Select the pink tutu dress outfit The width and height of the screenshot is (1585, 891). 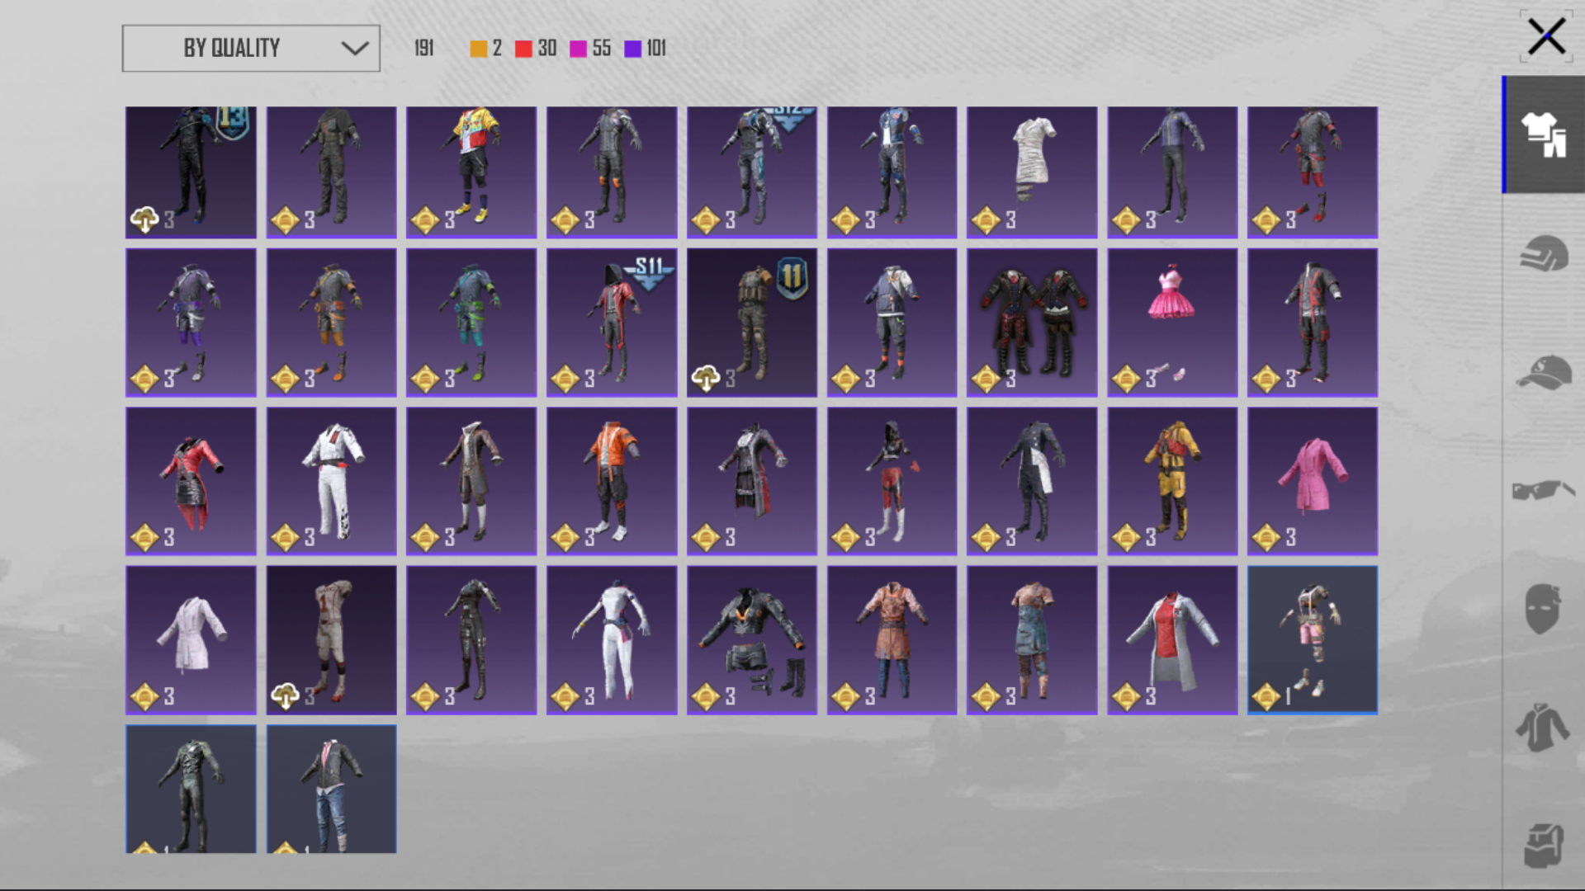(x=1172, y=323)
